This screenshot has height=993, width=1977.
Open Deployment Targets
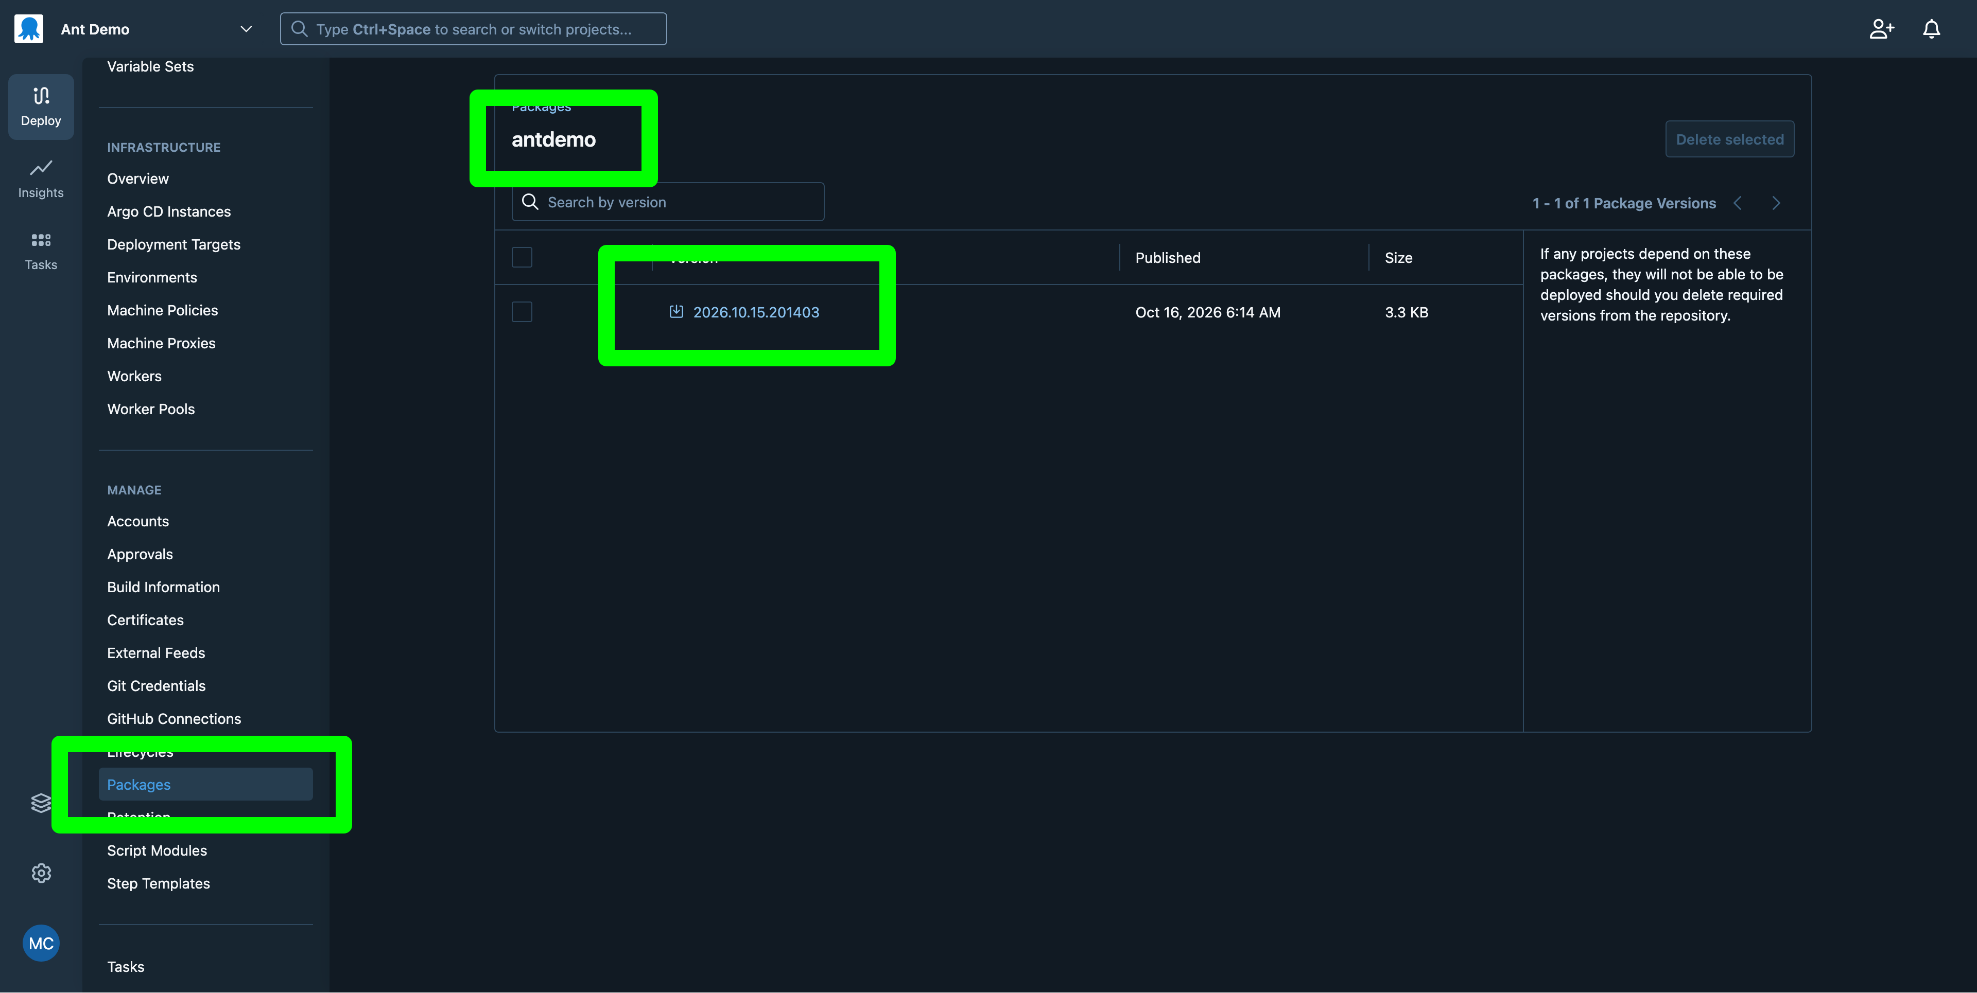click(x=174, y=244)
